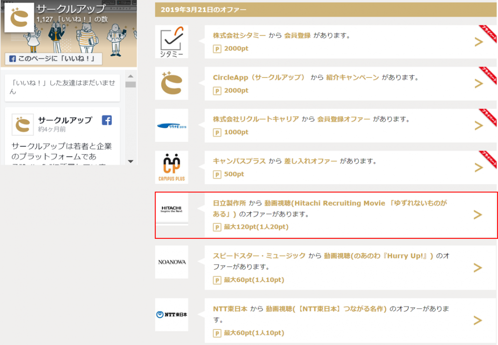Open NTT東日本 company link

tap(230, 309)
